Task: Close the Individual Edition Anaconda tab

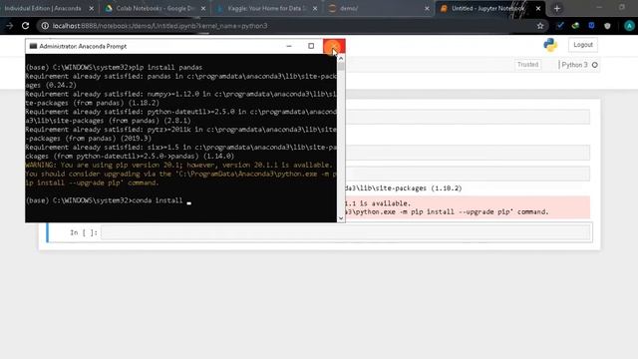Action: click(91, 8)
